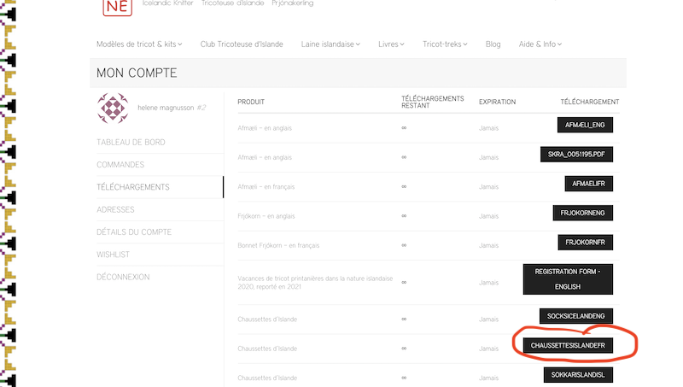The image size is (683, 387).
Task: Select Tableau de bord in the sidebar
Action: coord(131,142)
